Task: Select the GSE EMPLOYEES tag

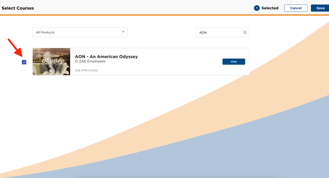Action: [x=86, y=70]
